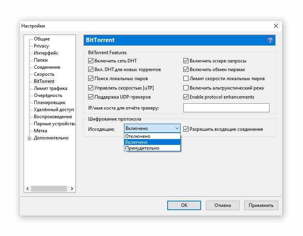Toggle Включить scrape-запросы checkbox
This screenshot has height=236, width=303.
click(186, 61)
